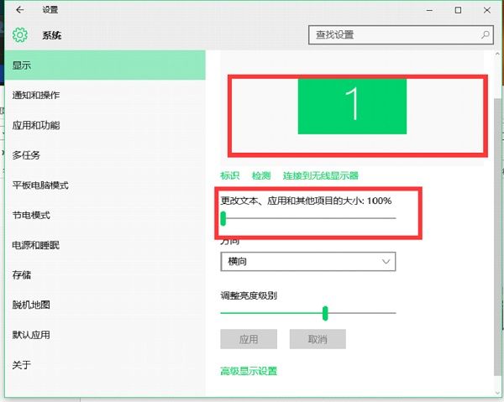Screen dimensions: 504x402
Task: Open 平板电脑模式 settings
Action: 105,185
